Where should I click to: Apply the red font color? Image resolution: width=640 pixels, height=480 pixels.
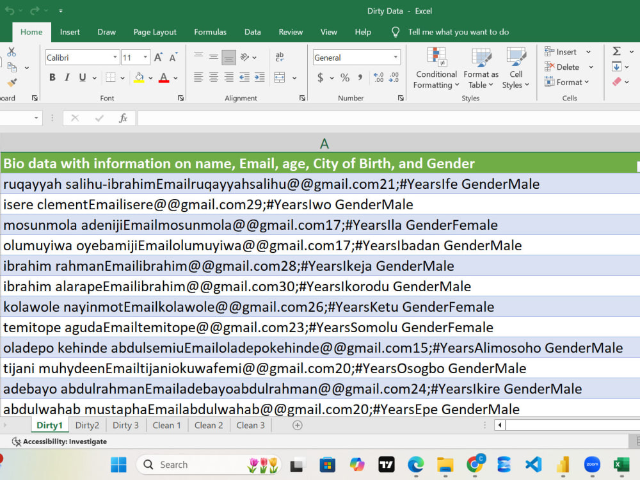click(164, 77)
